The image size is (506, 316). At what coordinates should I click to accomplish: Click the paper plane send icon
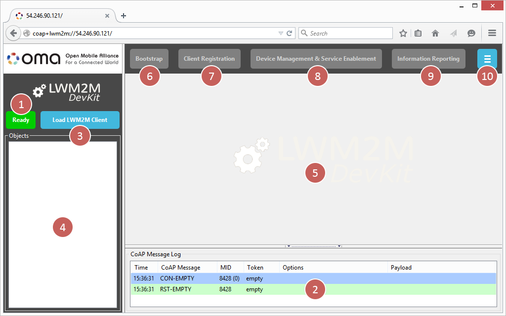(453, 33)
